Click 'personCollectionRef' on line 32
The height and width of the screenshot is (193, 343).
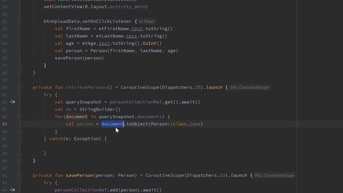click(x=136, y=102)
